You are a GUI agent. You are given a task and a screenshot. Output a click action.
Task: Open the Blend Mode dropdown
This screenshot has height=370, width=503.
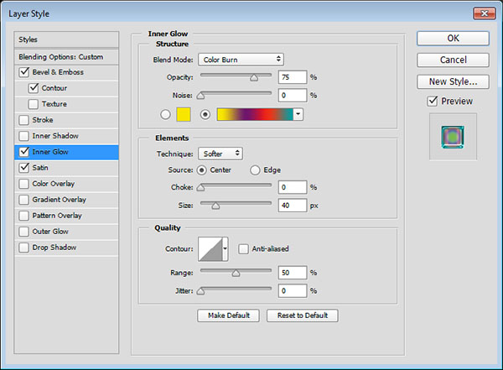pyautogui.click(x=241, y=60)
